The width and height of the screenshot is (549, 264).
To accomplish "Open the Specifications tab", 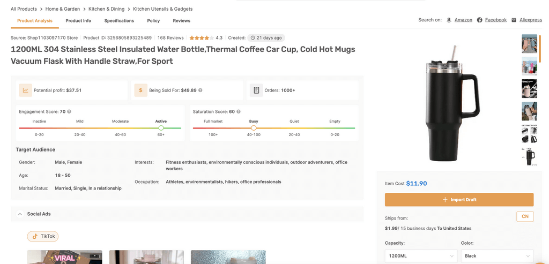I will pos(119,21).
